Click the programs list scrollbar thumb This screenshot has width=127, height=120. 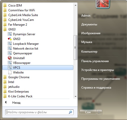pyautogui.click(x=75, y=48)
